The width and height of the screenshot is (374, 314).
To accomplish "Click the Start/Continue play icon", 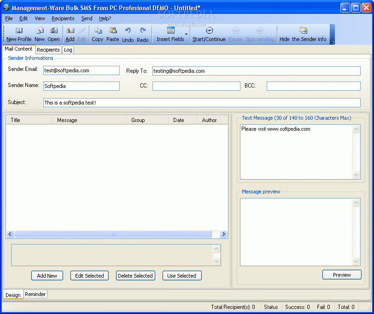I will coord(209,30).
